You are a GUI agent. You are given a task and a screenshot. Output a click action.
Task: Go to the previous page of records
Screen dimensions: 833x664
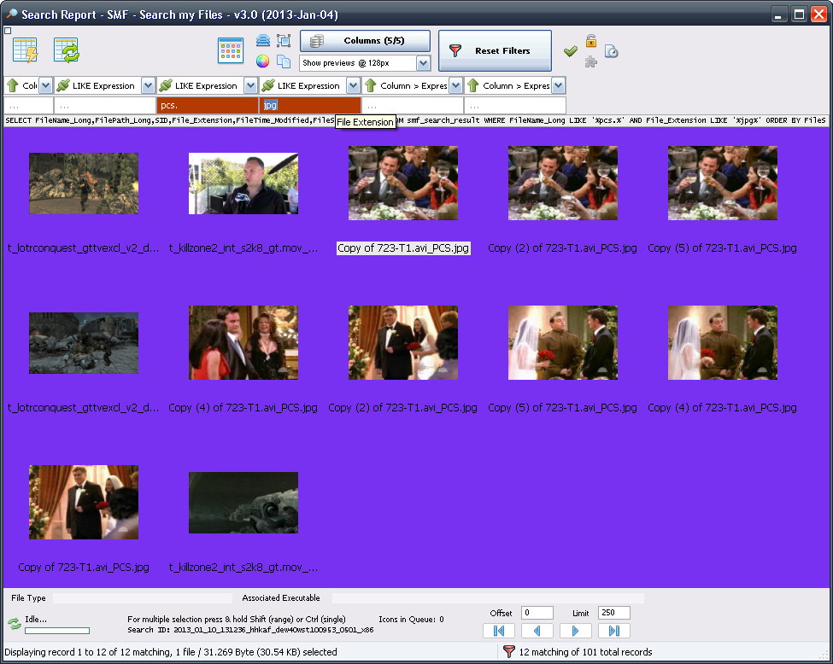point(537,631)
